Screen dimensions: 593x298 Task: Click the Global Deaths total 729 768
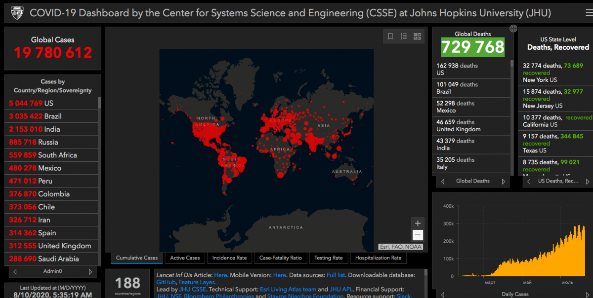point(472,47)
